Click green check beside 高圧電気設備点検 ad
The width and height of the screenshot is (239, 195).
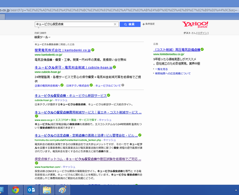point(202,49)
